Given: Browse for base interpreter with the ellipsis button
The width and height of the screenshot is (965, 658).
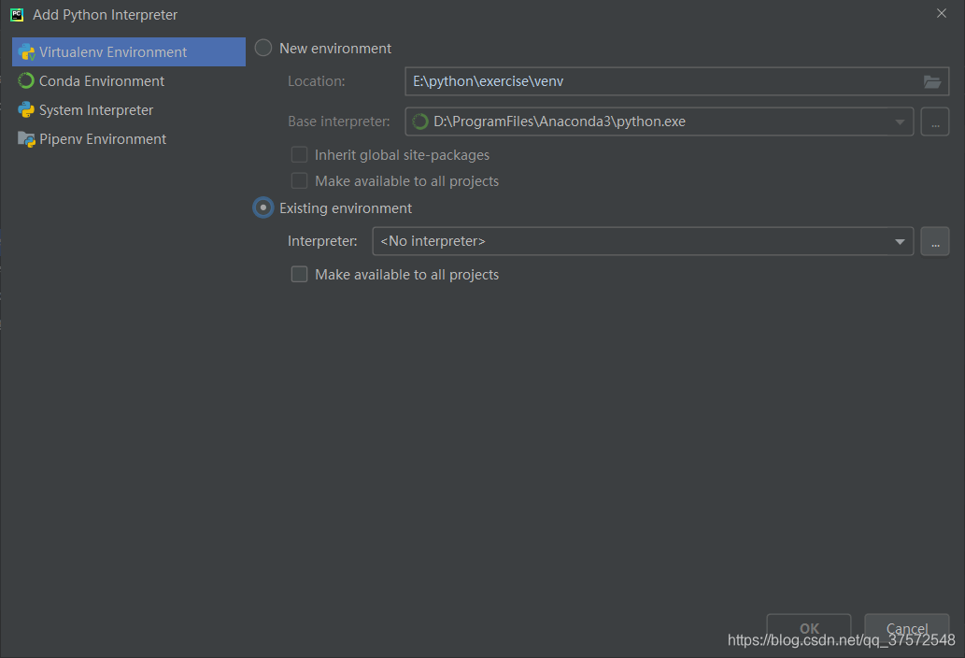Looking at the screenshot, I should 935,122.
